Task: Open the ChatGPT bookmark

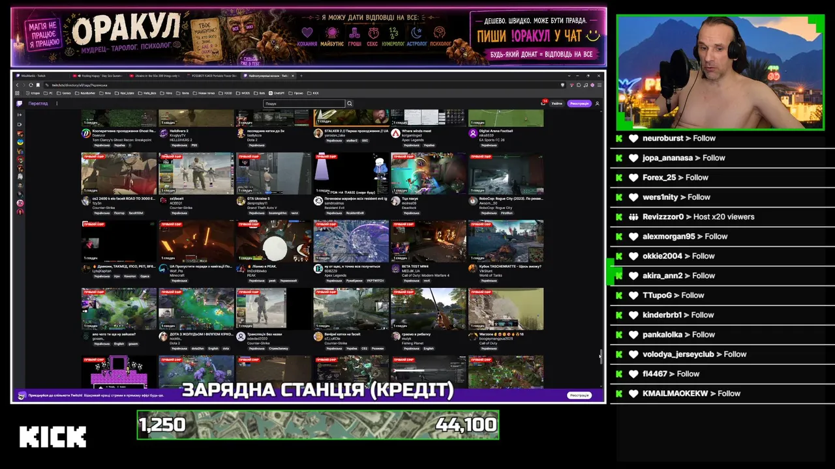Action: (x=277, y=93)
